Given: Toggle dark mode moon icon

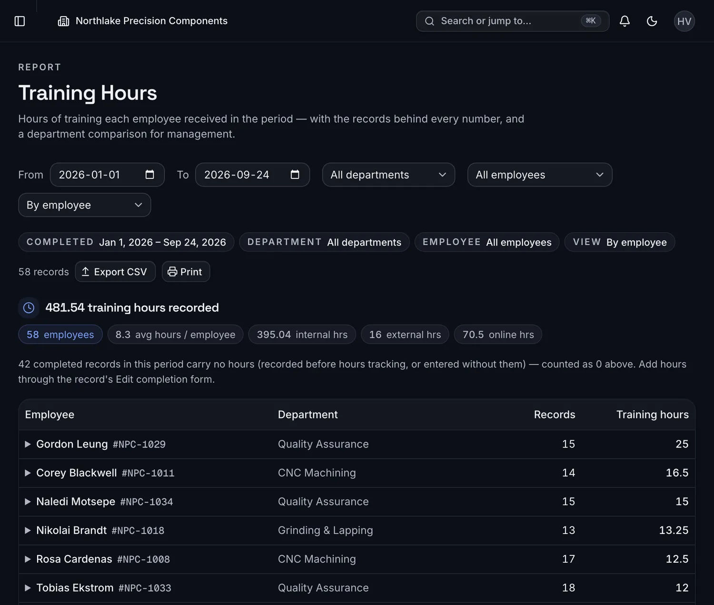Looking at the screenshot, I should point(652,21).
